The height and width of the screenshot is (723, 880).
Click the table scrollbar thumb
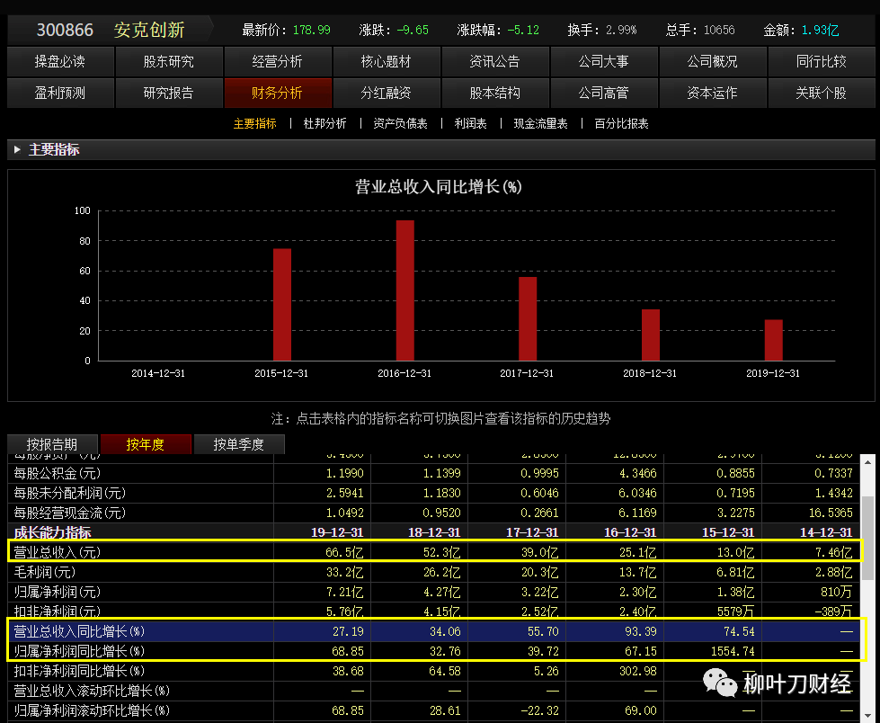coord(867,538)
